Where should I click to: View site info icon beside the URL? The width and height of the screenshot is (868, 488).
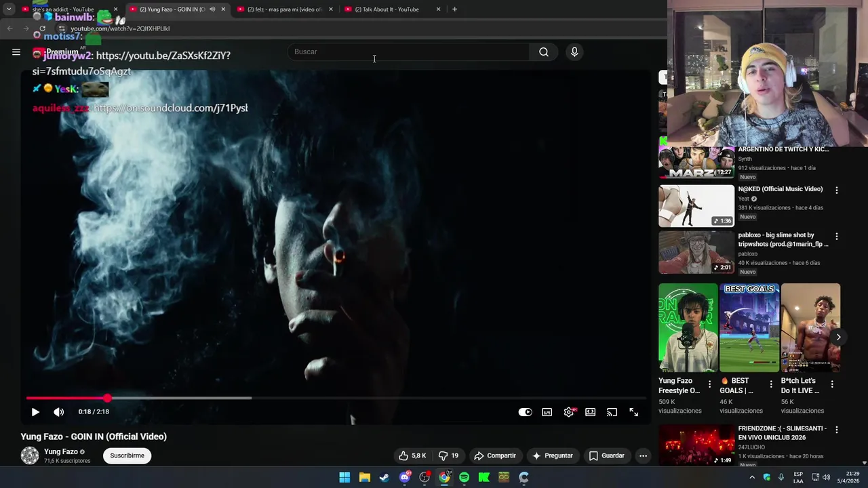(x=62, y=28)
